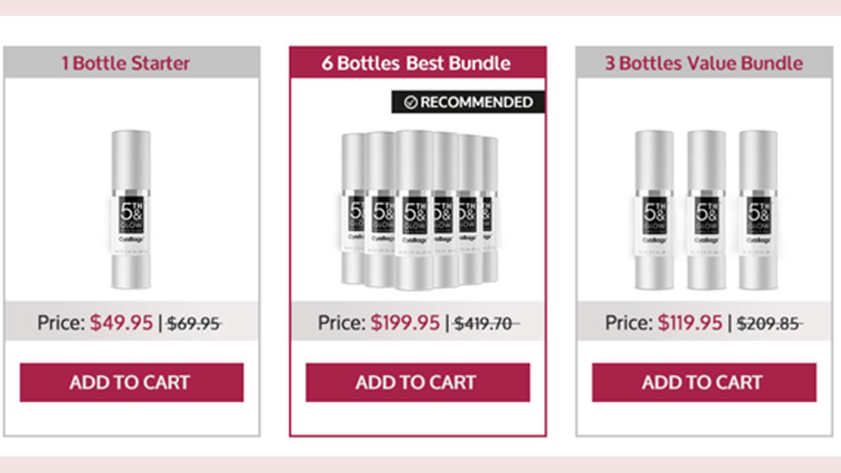Click the crossed-out $209.85 original price

coord(769,323)
